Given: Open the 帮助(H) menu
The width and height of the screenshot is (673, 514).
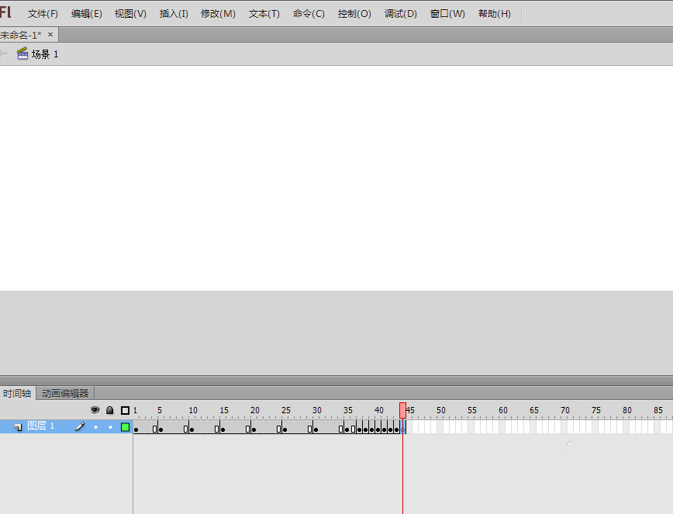Looking at the screenshot, I should point(495,14).
